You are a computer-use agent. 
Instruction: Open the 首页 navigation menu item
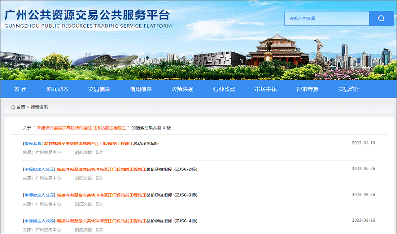[21, 89]
